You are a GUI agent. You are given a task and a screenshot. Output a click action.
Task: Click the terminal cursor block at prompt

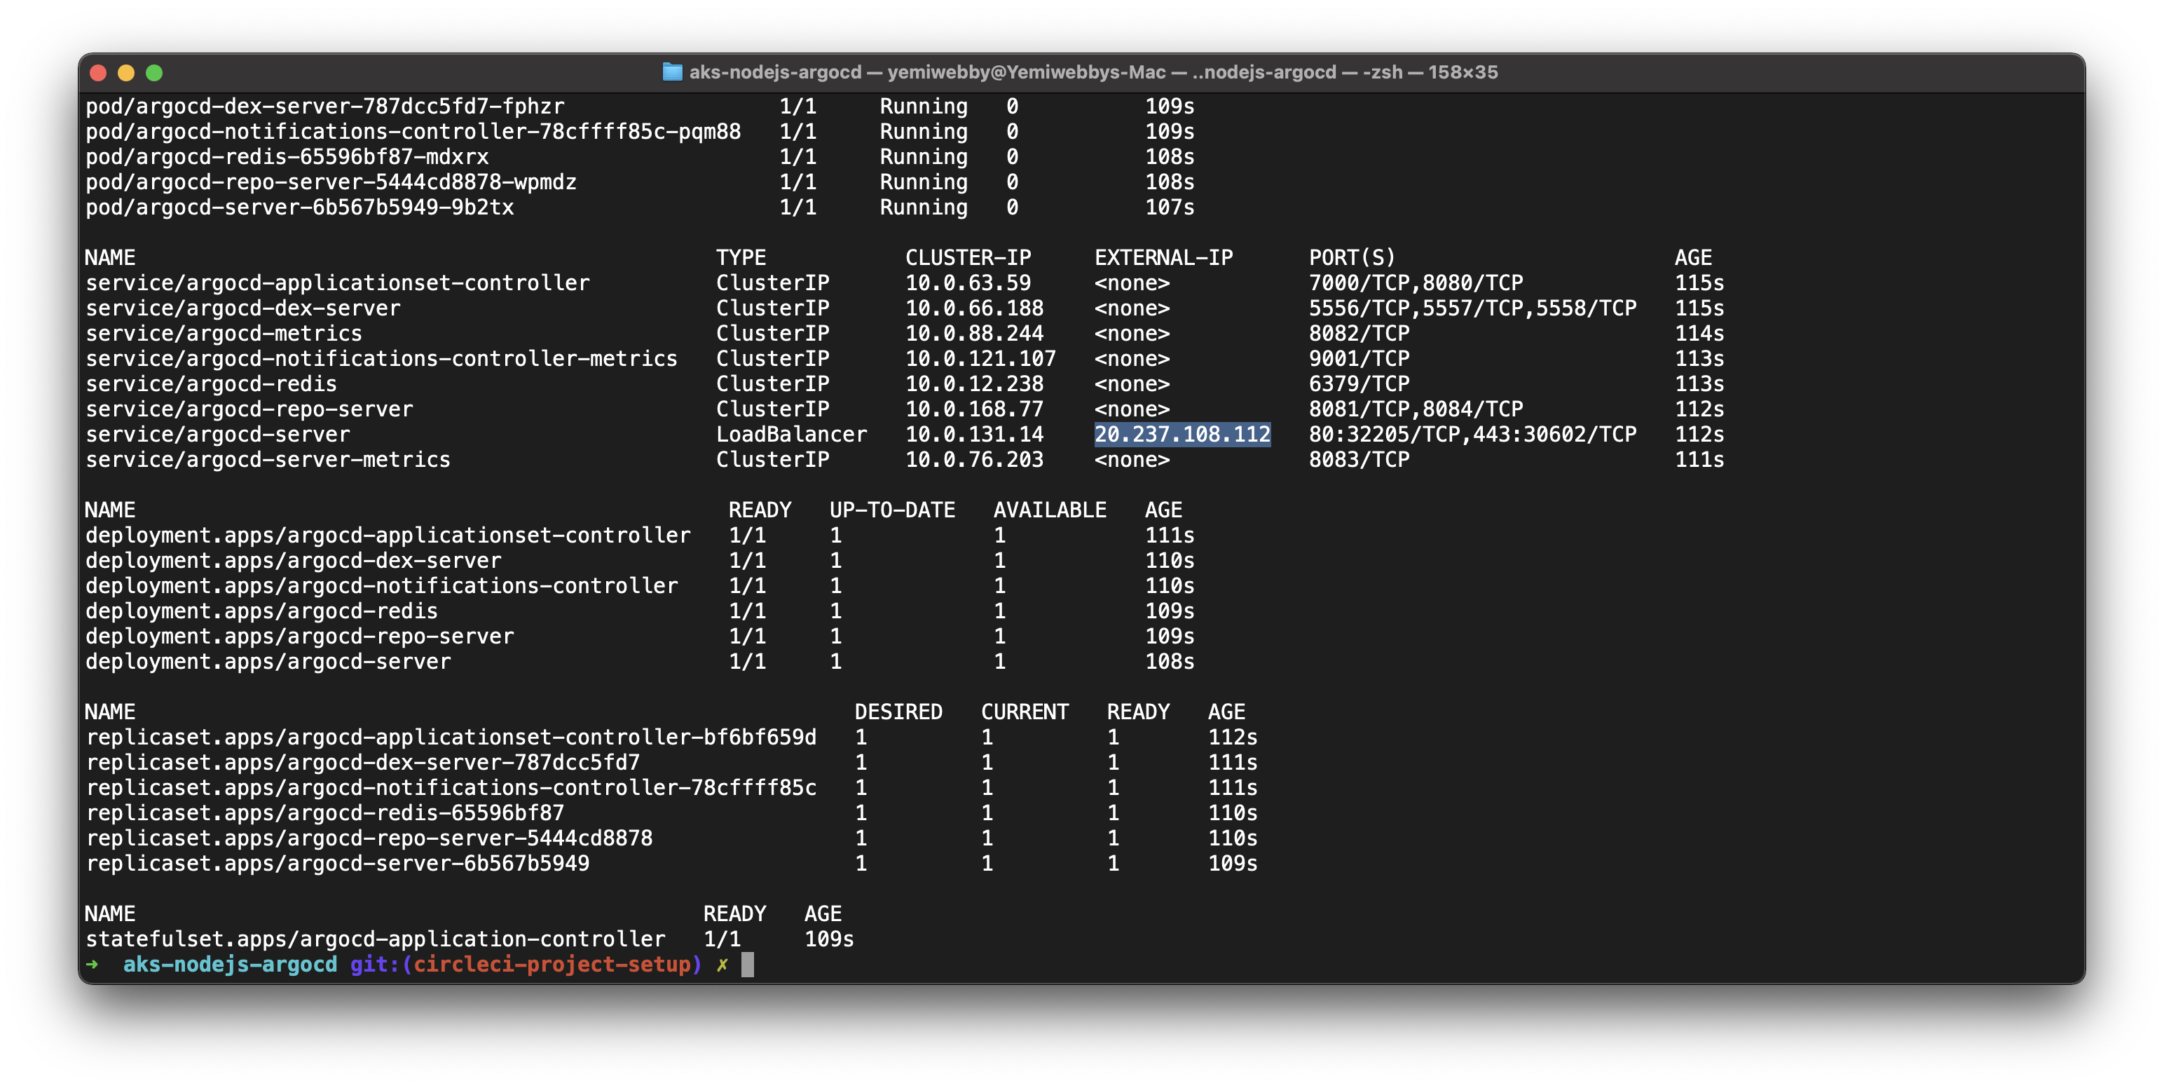tap(748, 965)
